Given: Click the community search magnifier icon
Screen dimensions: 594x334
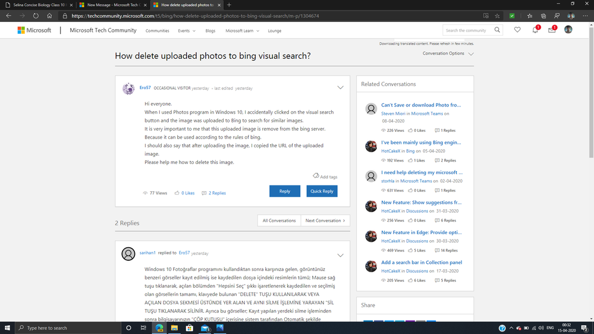Looking at the screenshot, I should (497, 30).
